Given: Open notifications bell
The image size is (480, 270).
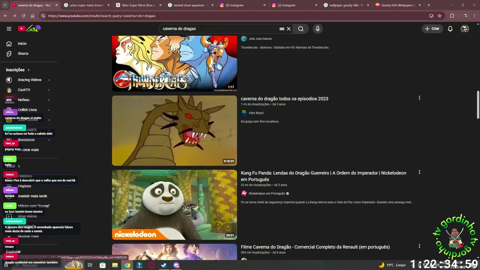Looking at the screenshot, I should (x=450, y=29).
